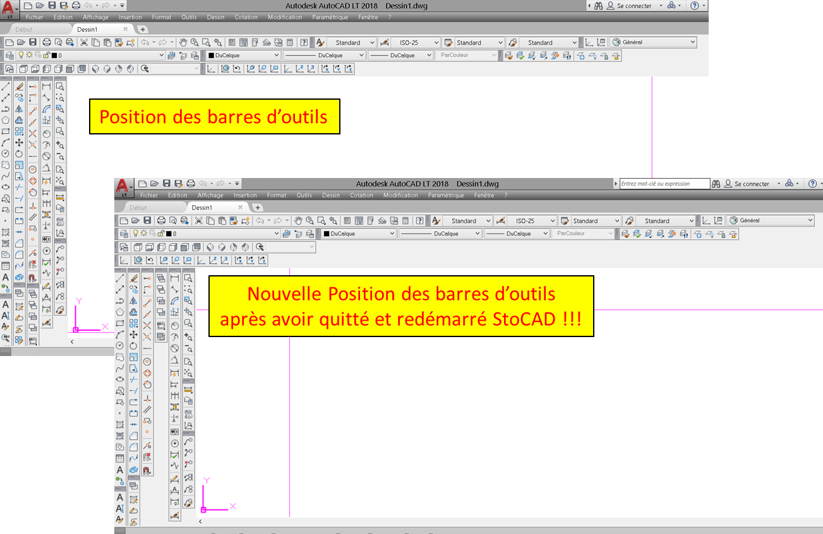
Task: Select the Polygon tool in the front window's draw toolbar
Action: pos(120,312)
